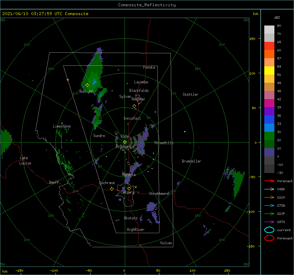
Task: Click the Lake Louise label
Action: [x=25, y=161]
